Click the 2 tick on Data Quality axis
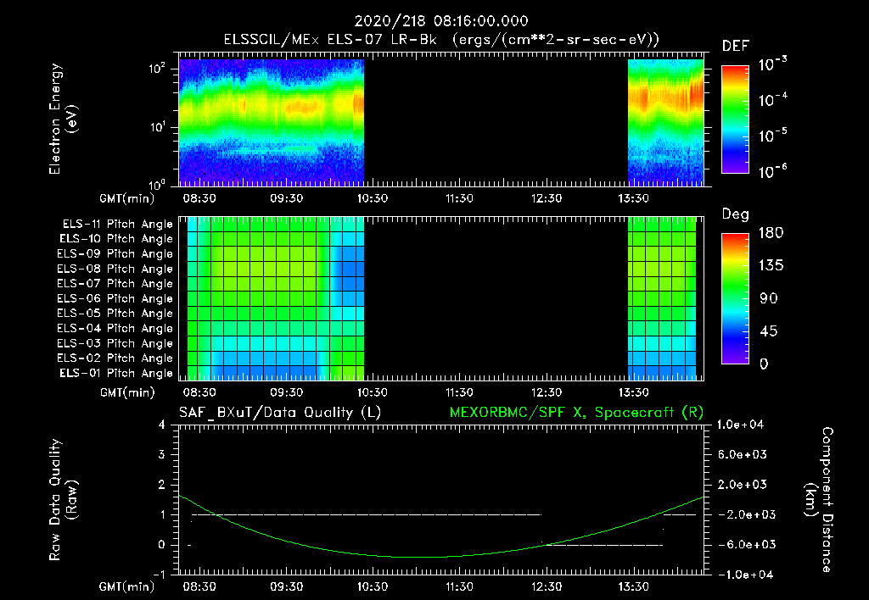 click(162, 485)
